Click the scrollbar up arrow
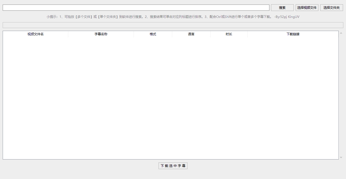Screen dimensions: 346x179 [341, 33]
